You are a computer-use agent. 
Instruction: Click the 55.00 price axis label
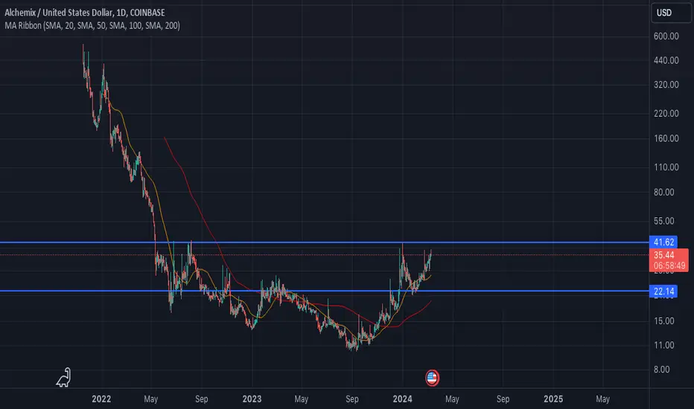pos(664,221)
